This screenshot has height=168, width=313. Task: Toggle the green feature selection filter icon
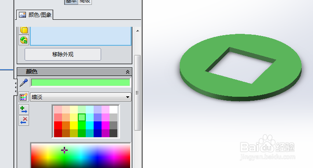pyautogui.click(x=24, y=40)
